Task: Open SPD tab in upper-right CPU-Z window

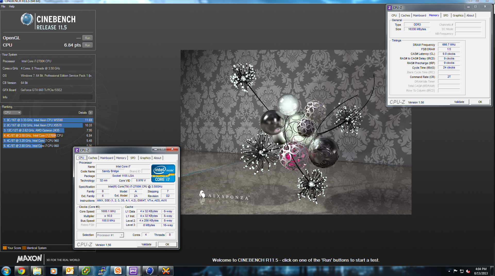Action: point(446,15)
